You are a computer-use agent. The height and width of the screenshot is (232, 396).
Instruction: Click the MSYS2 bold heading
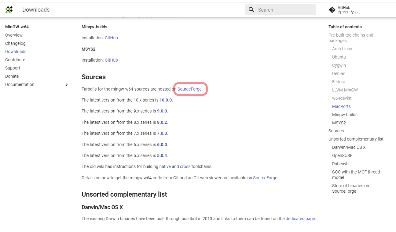[89, 49]
